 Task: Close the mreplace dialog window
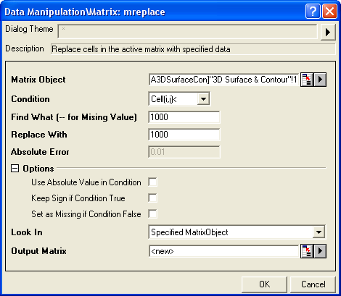click(x=329, y=11)
